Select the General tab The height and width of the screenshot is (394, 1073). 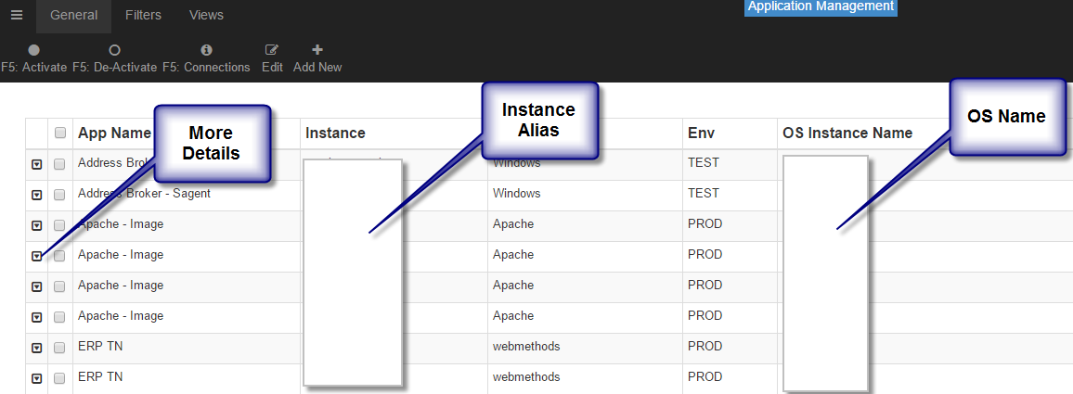point(73,16)
